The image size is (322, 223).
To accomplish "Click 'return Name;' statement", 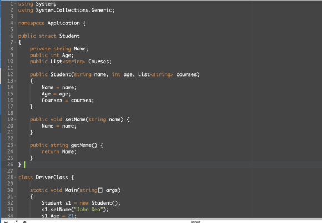I will [59, 151].
